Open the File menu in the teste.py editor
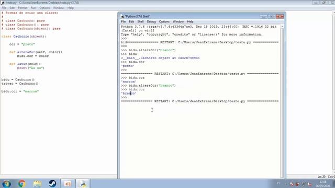Screen dimensions: 335x188 pos(4,8)
